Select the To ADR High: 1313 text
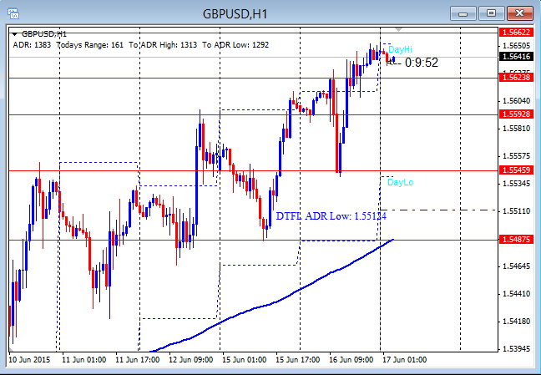541x375 pixels. tap(163, 45)
